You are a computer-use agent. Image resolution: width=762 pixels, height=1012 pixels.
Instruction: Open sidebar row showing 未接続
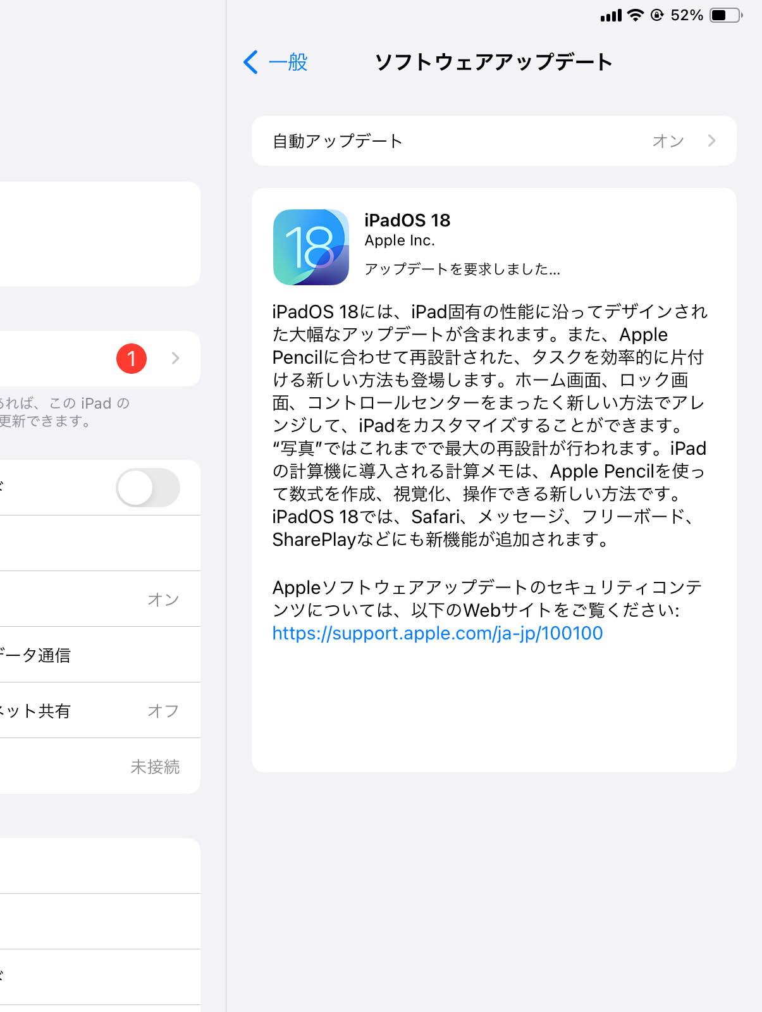click(100, 766)
